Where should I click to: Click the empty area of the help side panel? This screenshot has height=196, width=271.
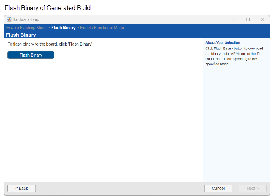pos(236,125)
